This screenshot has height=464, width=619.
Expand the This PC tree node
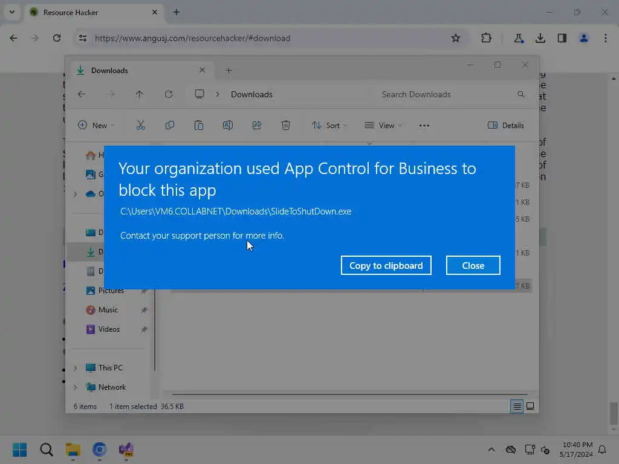[75, 368]
